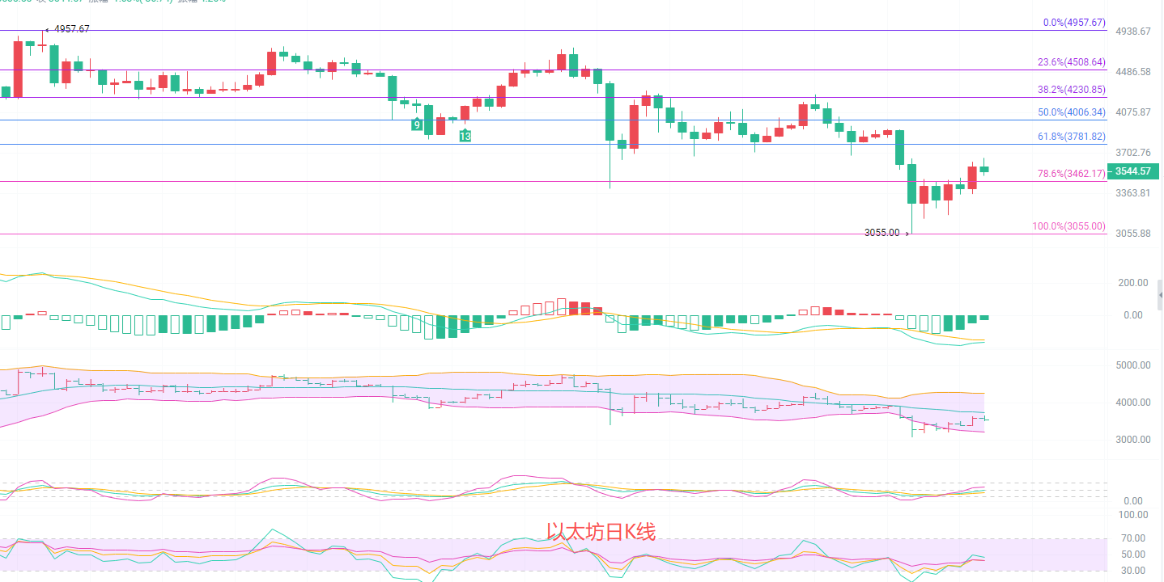The image size is (1164, 582).
Task: Select the 0.0% Fibonacci level label
Action: [1073, 23]
